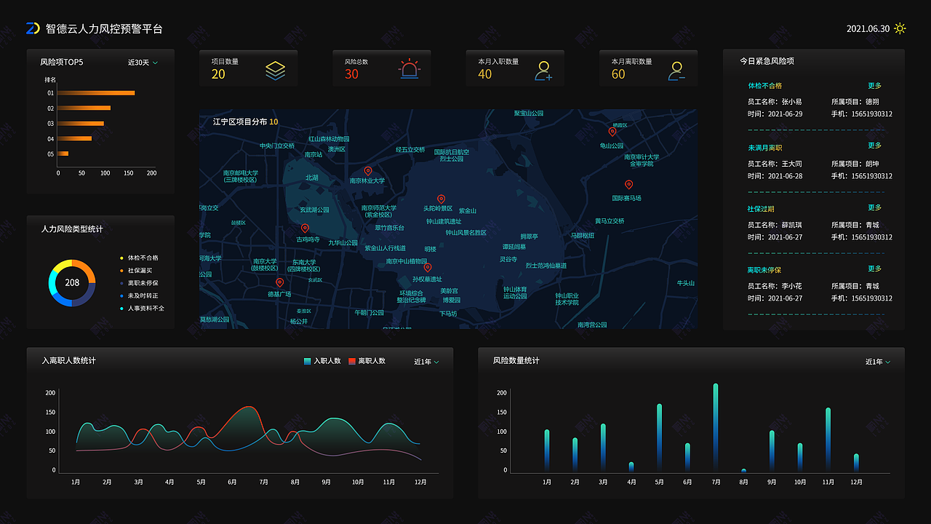
Task: Click the user-plus icon in 本月入职数量 card
Action: (543, 71)
